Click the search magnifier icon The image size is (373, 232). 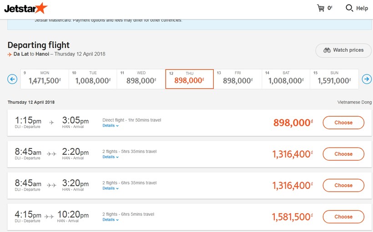pyautogui.click(x=349, y=8)
